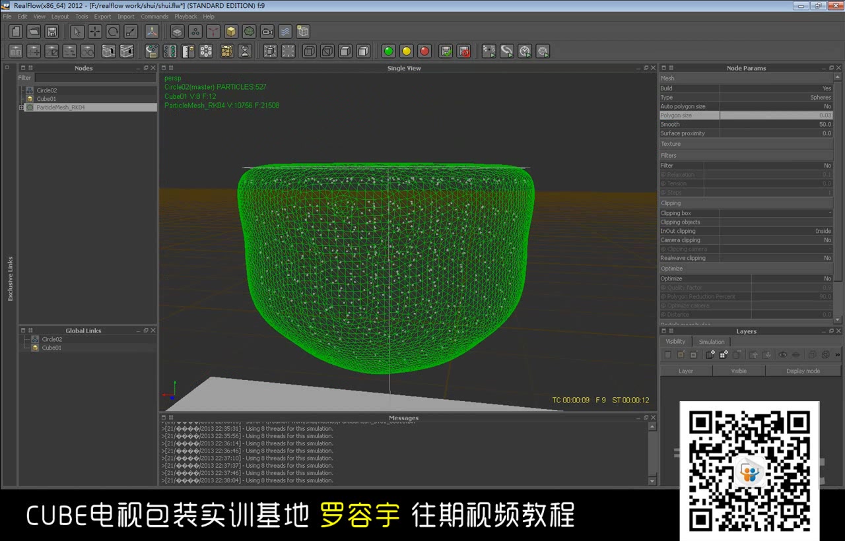Open the yellow cube objects icon
Image resolution: width=845 pixels, height=541 pixels.
[231, 32]
